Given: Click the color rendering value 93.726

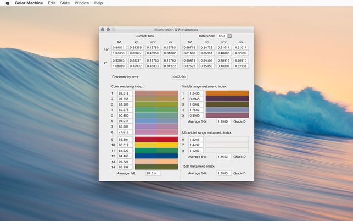Looking at the screenshot, I should pos(125,162).
